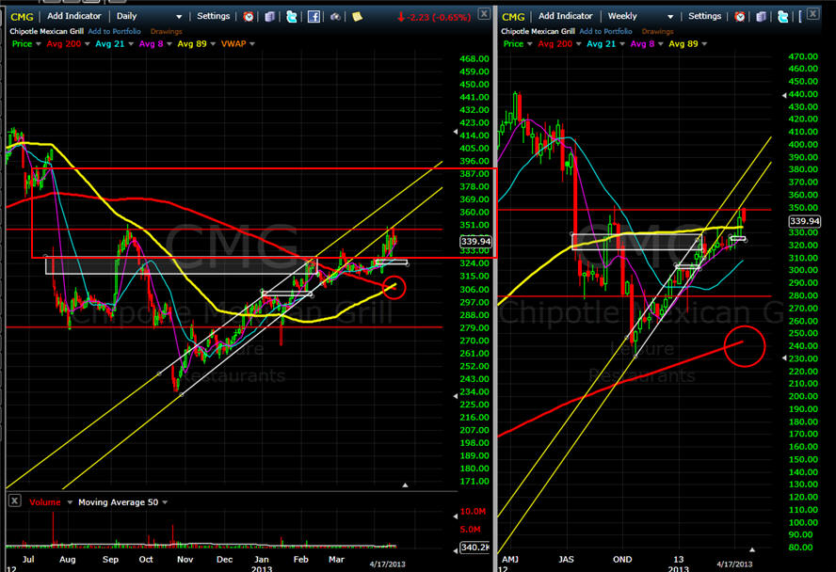The width and height of the screenshot is (836, 572).
Task: Open the alarm clock alert icon in Weekly chart
Action: click(x=739, y=17)
